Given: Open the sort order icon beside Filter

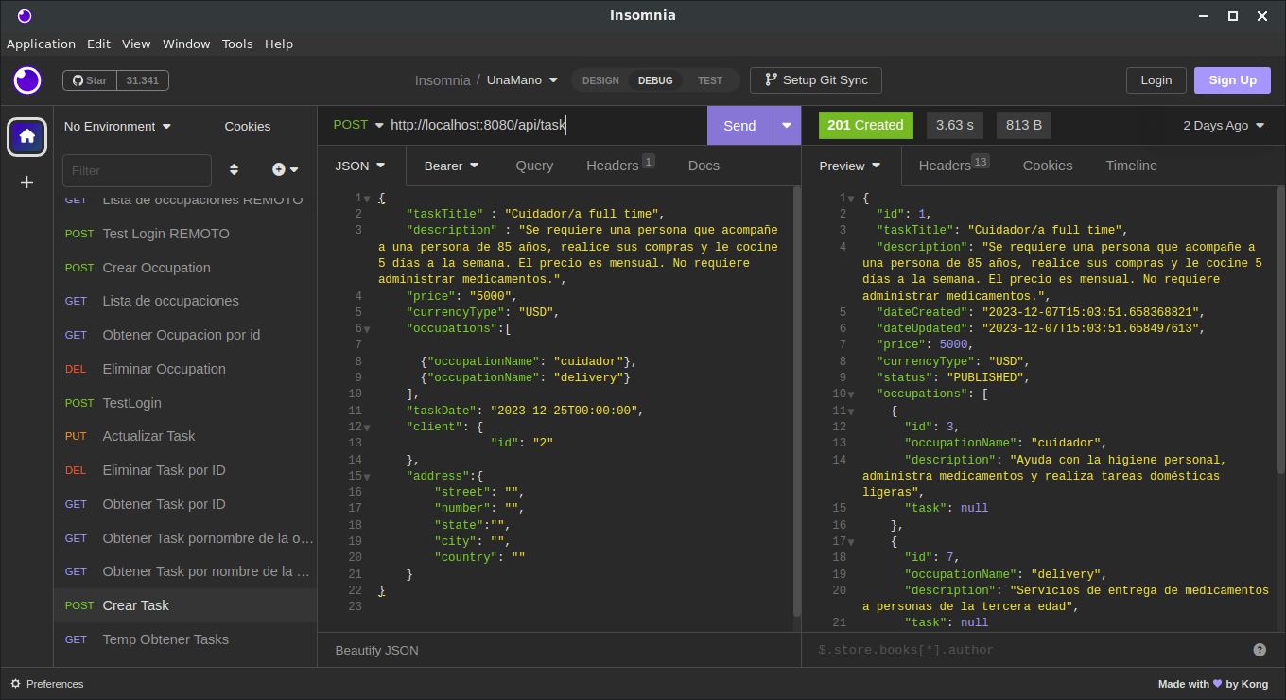Looking at the screenshot, I should pos(235,170).
